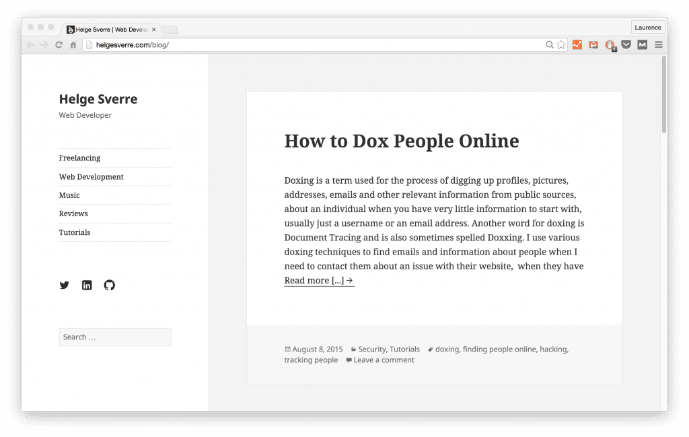Close the Helge Sverre browser tab
The height and width of the screenshot is (437, 689).
[154, 30]
